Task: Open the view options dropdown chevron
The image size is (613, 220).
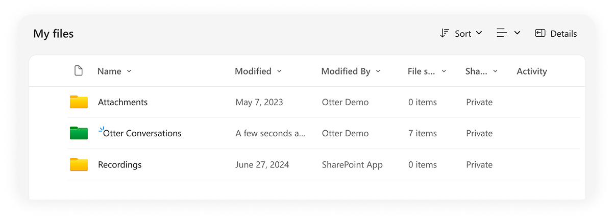Action: [x=517, y=33]
